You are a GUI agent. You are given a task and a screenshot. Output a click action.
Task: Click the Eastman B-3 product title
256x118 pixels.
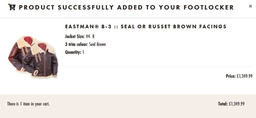click(146, 27)
